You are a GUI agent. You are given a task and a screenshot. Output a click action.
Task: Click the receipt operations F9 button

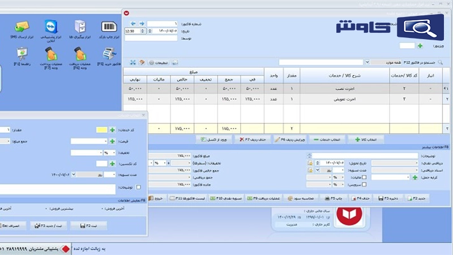[263, 198]
